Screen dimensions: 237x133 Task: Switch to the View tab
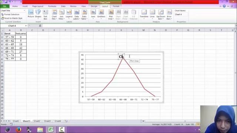click(x=83, y=6)
